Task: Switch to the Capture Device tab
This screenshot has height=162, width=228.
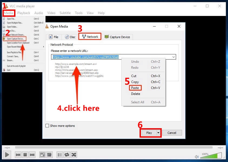Action: coord(117,37)
